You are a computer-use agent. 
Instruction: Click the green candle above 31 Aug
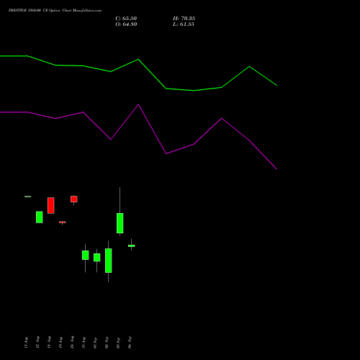point(86,255)
